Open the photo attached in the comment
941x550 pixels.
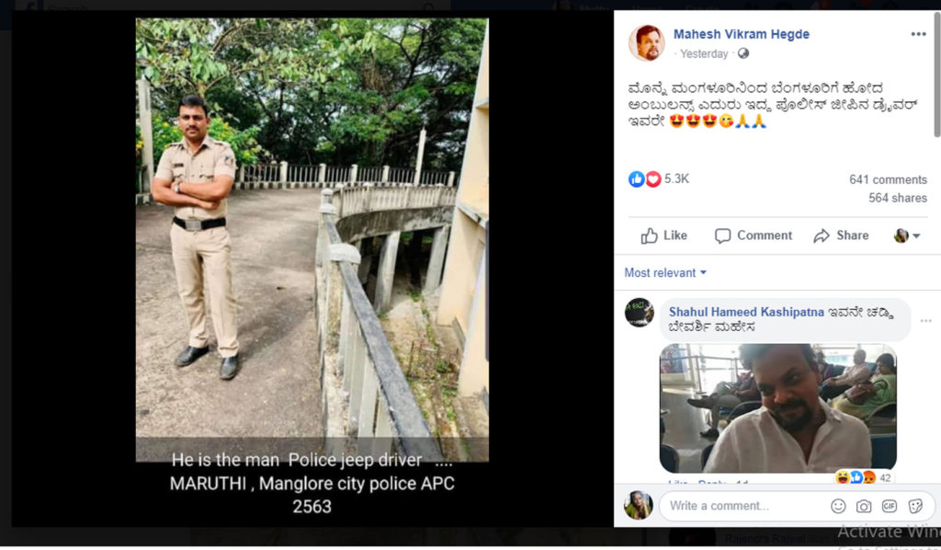[777, 407]
